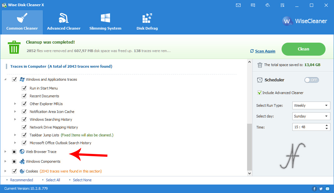Click the green Clean button
Screen dimensions: 334x193
click(x=303, y=49)
